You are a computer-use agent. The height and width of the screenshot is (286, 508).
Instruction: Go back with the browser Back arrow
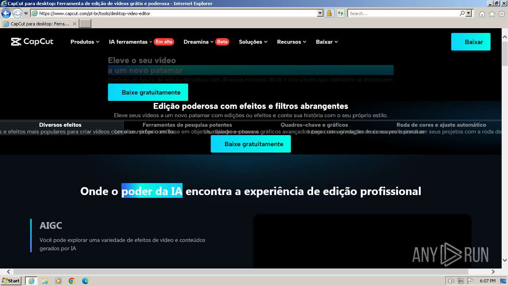pos(6,13)
